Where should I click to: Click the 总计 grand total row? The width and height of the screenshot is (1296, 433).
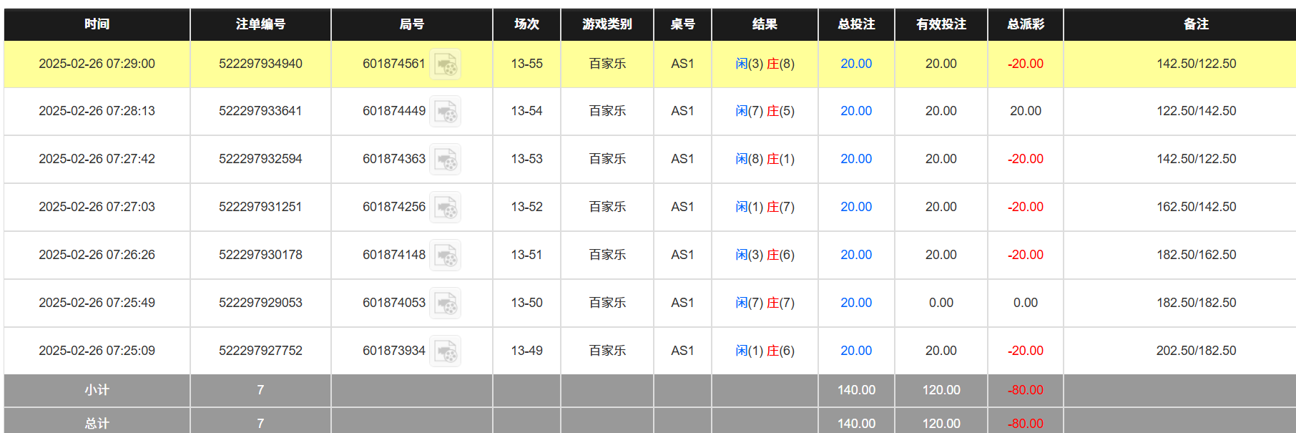[96, 422]
